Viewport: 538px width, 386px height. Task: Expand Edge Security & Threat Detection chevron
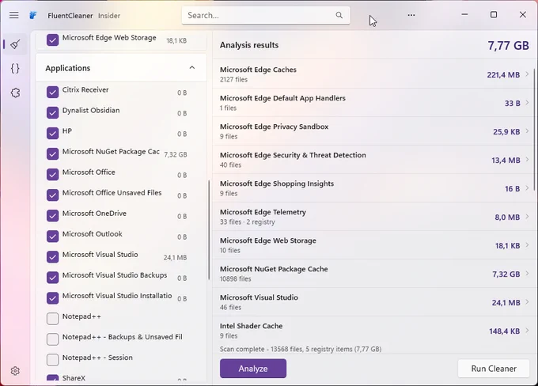point(527,159)
